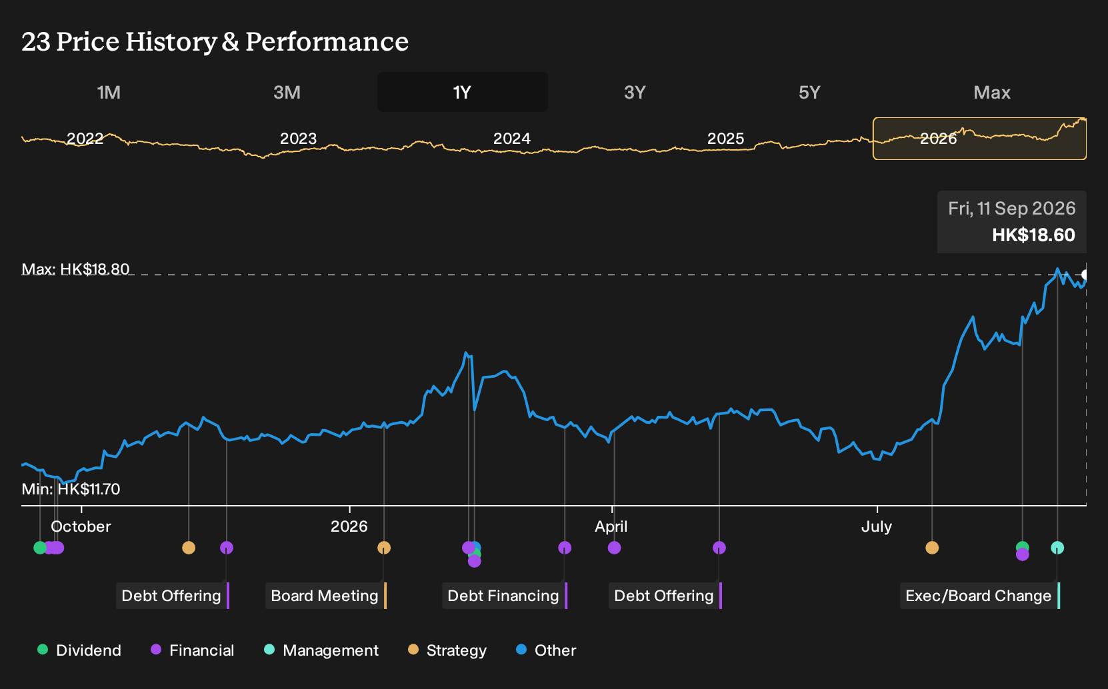The height and width of the screenshot is (689, 1108).
Task: Select the 1Y time range tab
Action: (x=462, y=92)
